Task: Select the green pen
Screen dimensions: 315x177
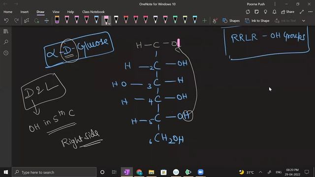Action: pos(175,20)
